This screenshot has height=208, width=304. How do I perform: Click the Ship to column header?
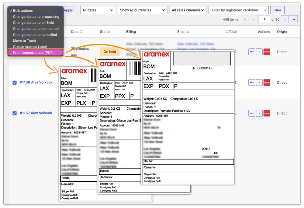[183, 32]
